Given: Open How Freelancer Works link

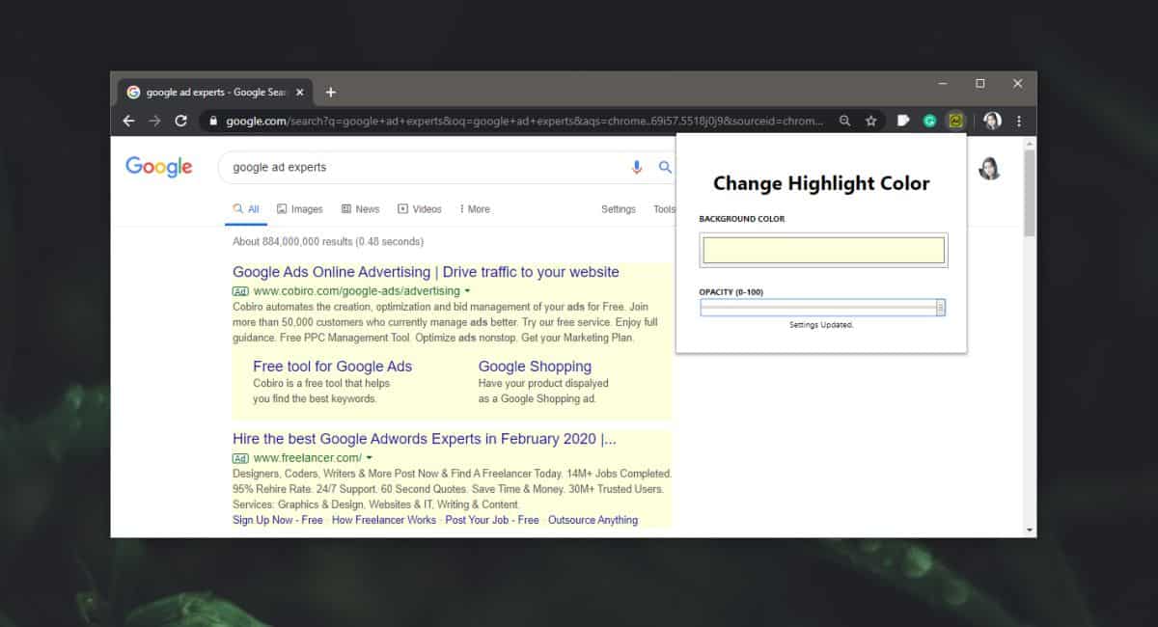Looking at the screenshot, I should point(384,520).
